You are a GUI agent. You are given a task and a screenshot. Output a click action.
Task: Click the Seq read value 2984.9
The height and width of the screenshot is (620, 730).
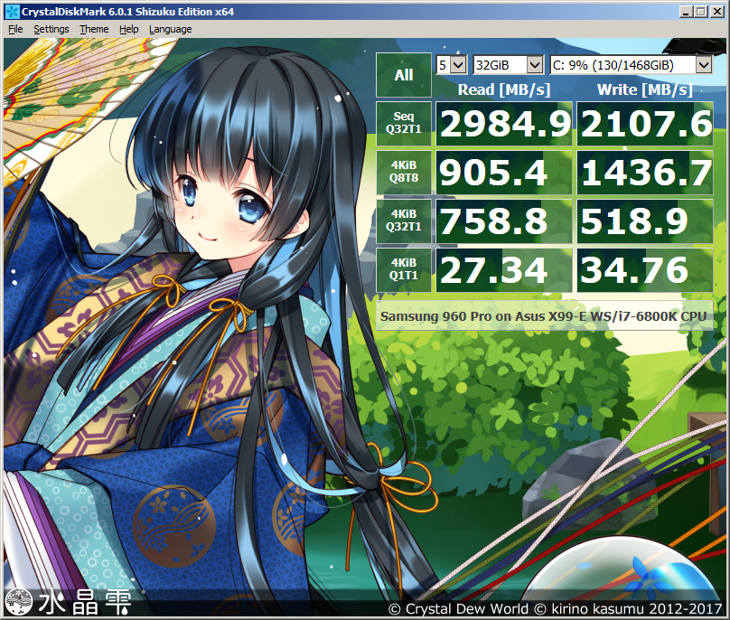pyautogui.click(x=504, y=124)
